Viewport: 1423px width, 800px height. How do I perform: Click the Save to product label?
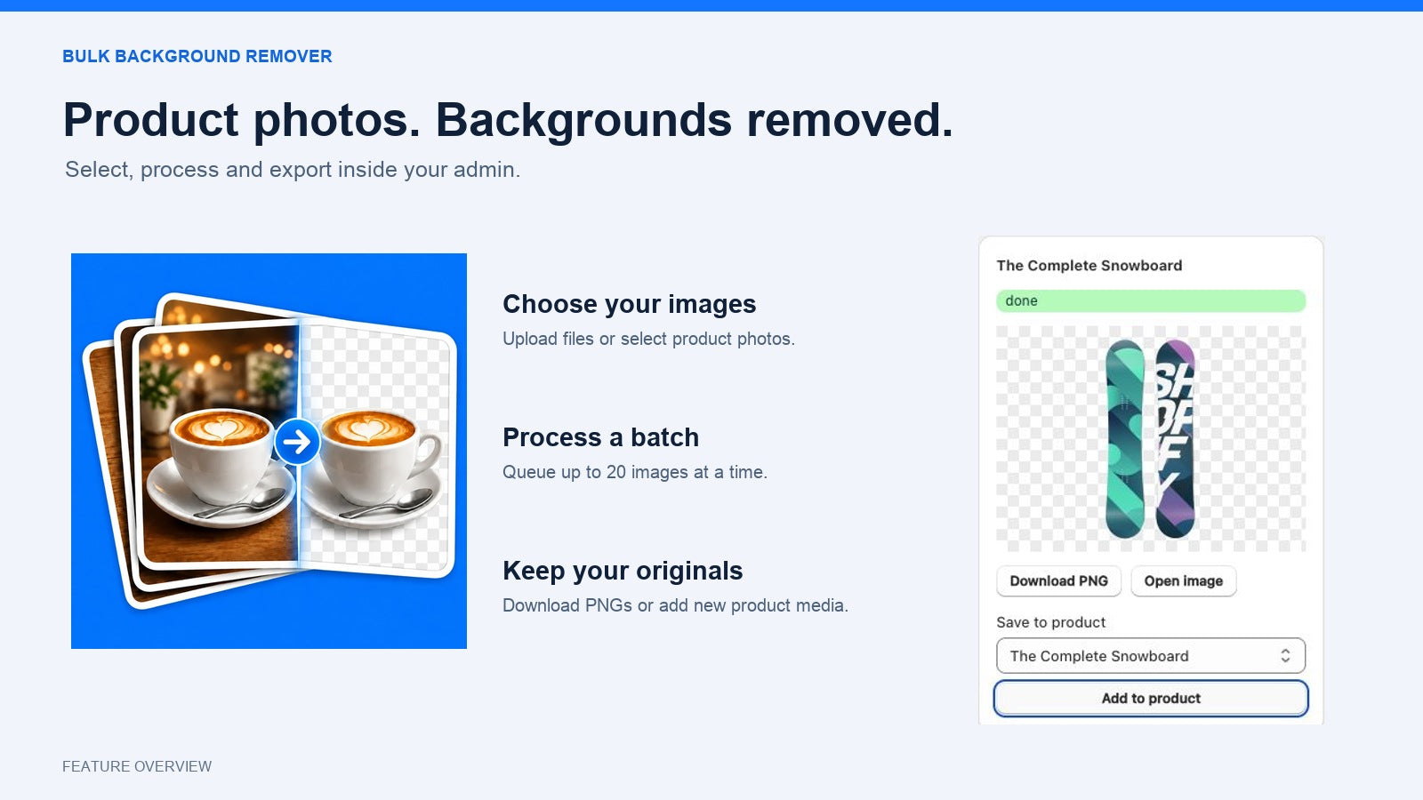click(x=1051, y=622)
